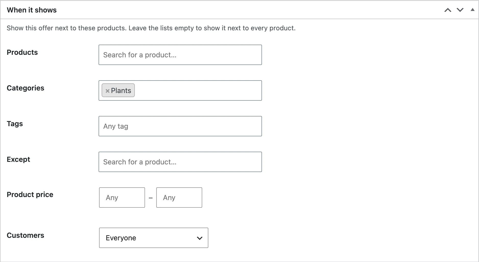
Task: Move the 'When it shows' panel down
Action: (x=460, y=10)
